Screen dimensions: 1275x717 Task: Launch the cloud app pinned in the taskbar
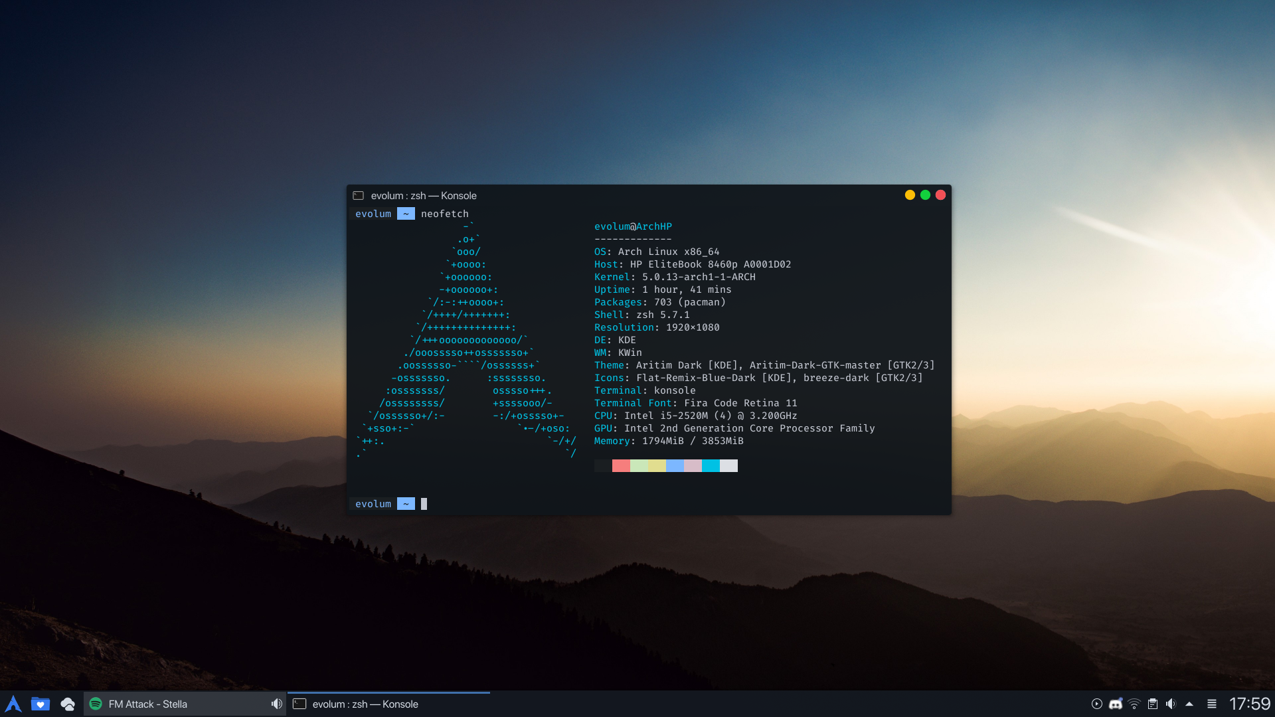coord(68,704)
